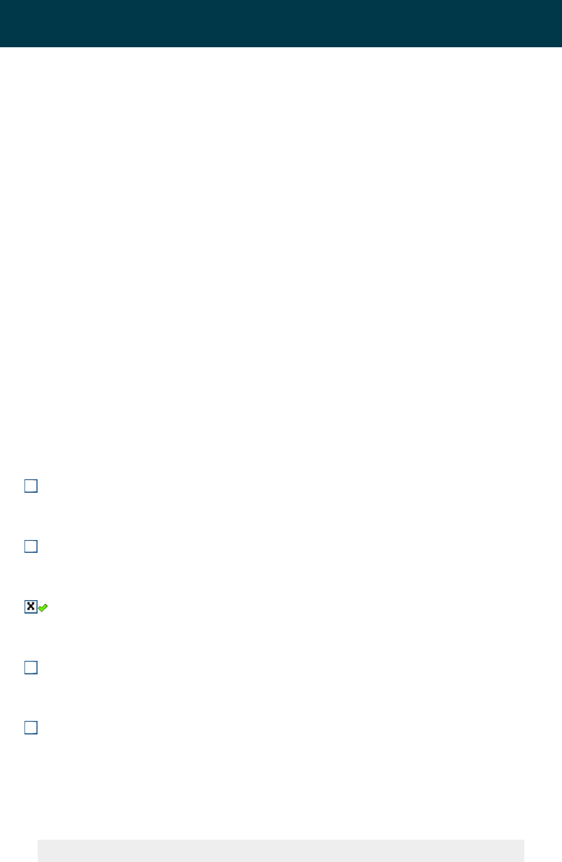Viewport: 562px width, 862px height.
Task: Uncheck the crossed checkbox
Action: point(30,607)
